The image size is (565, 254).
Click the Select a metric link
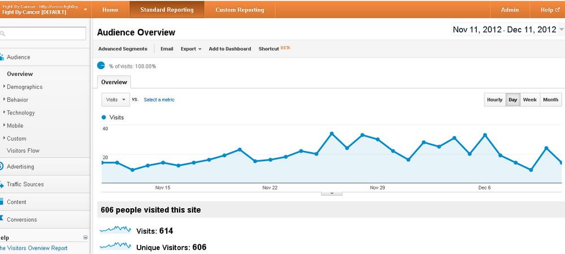pyautogui.click(x=159, y=100)
